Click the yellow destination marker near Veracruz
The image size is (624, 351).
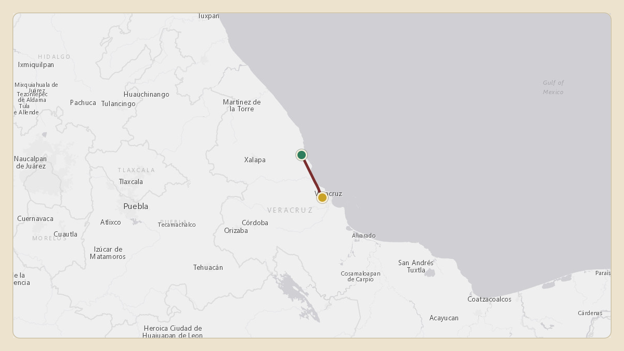[322, 198]
